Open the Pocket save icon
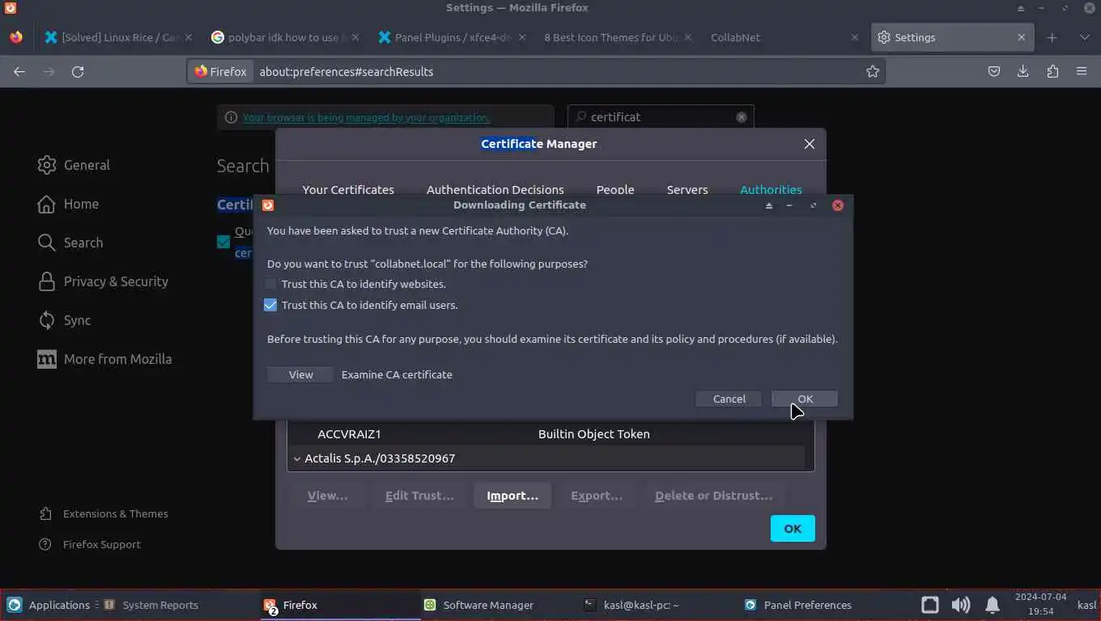Viewport: 1101px width, 621px height. click(x=994, y=71)
